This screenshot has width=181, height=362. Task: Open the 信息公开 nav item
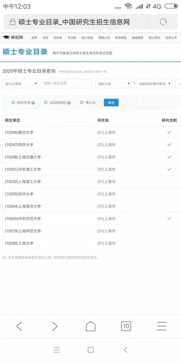coord(171,38)
